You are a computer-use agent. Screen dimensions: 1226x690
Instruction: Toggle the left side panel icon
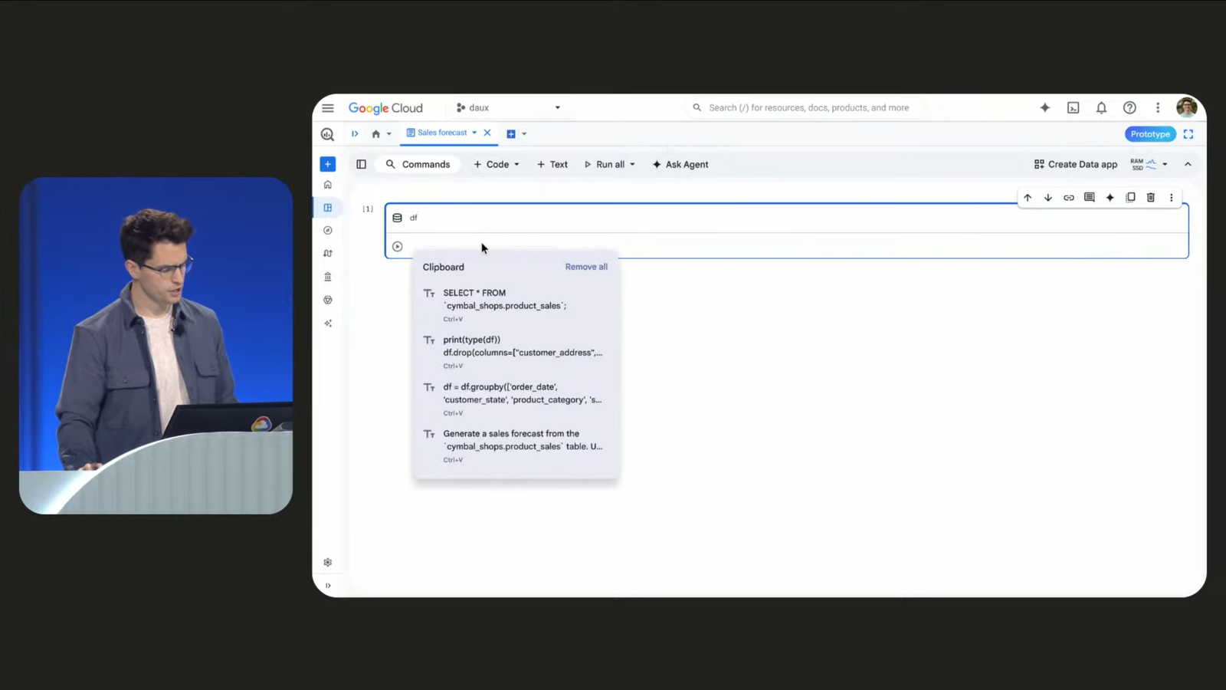[361, 164]
